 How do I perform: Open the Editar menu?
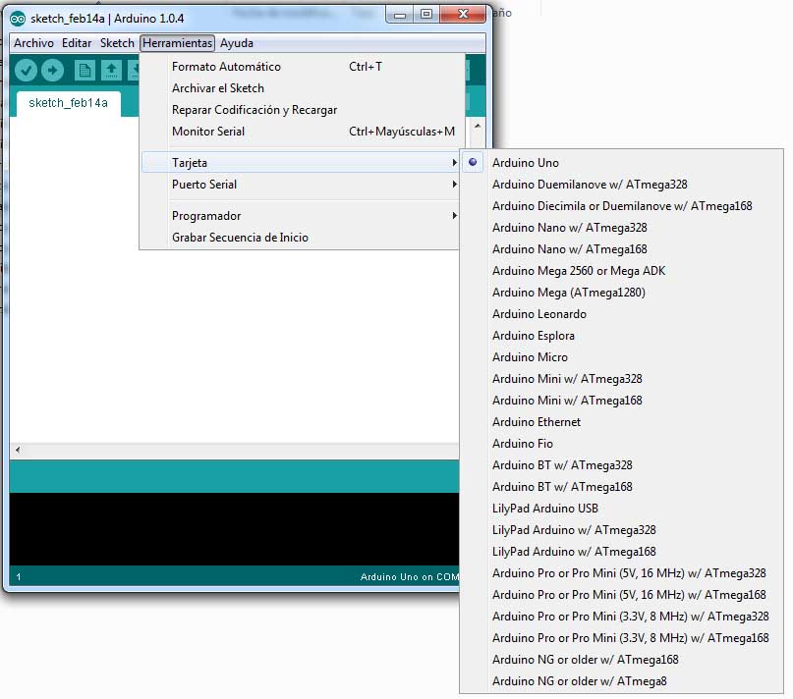[x=77, y=43]
